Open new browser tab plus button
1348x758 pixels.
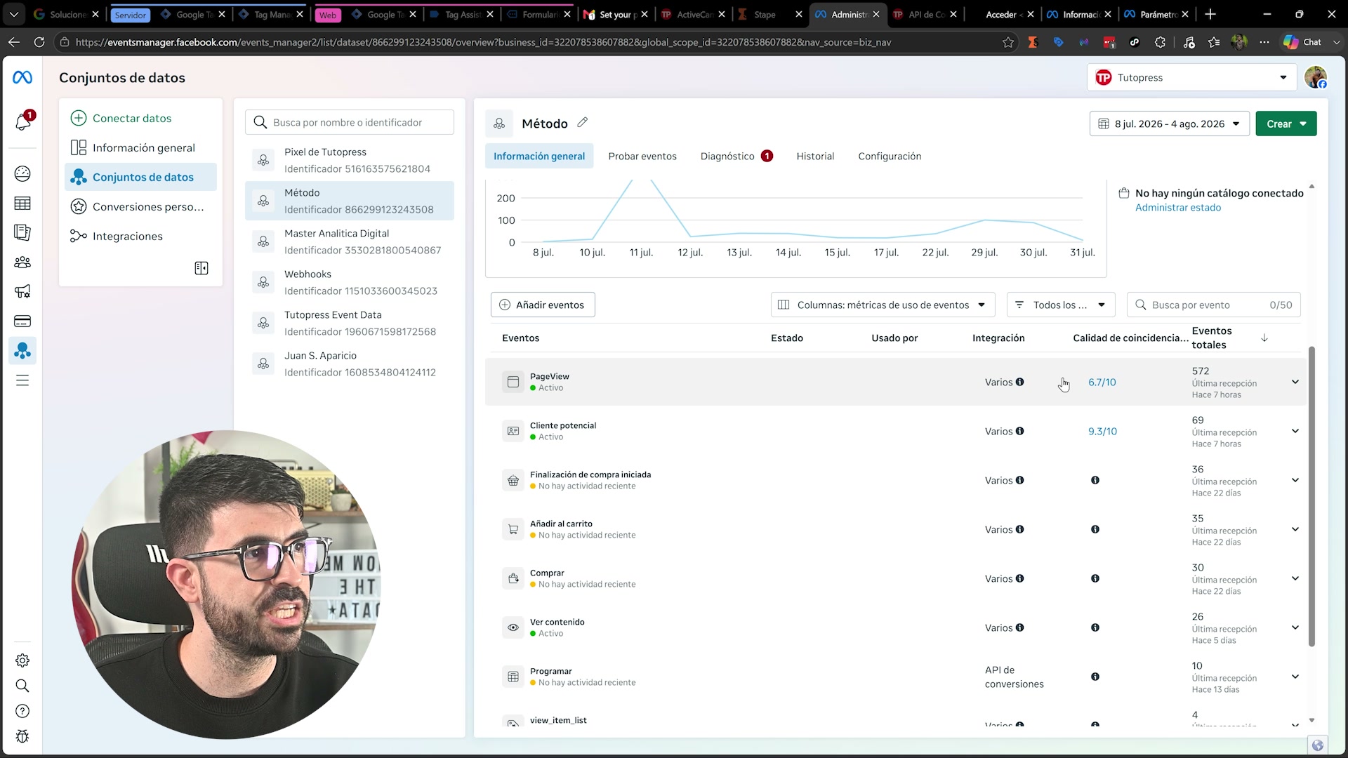click(1210, 14)
